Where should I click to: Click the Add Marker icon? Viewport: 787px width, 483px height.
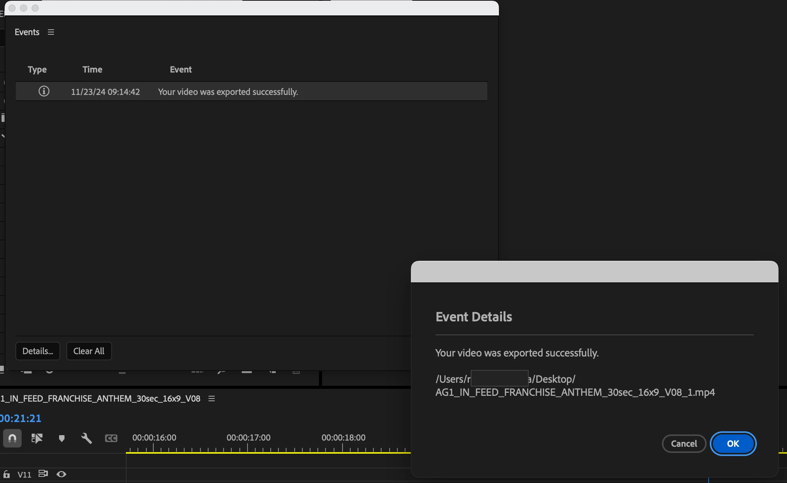point(61,438)
